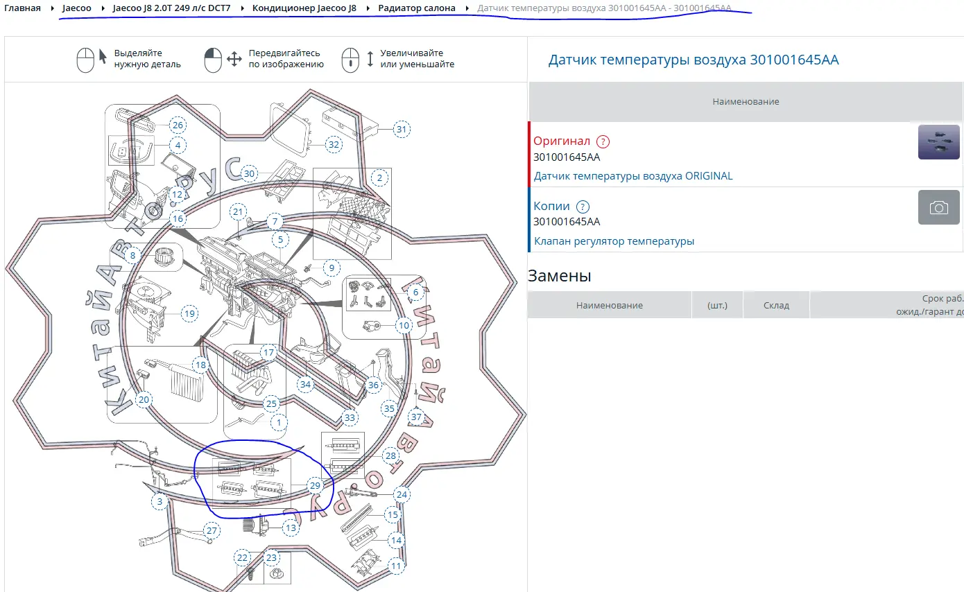Select part number 16 on the diagram
This screenshot has height=592, width=964.
point(178,218)
